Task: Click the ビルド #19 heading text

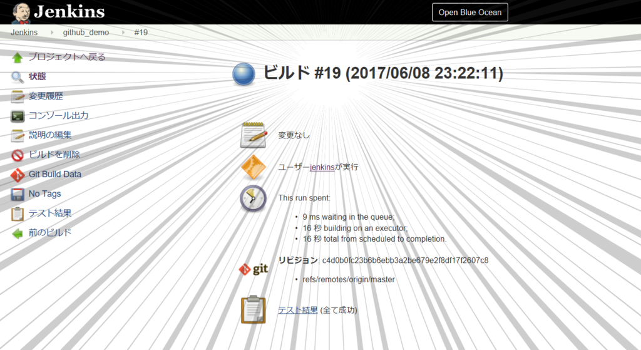Action: 383,73
